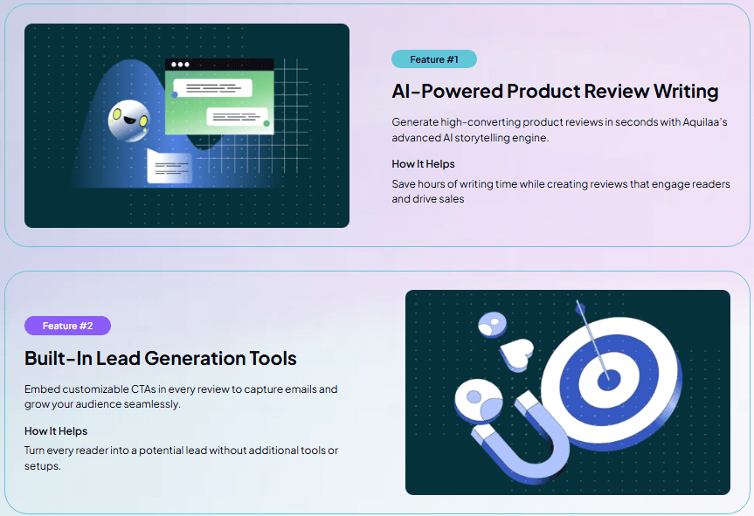Click the three dots in the illustrated window's title bar
This screenshot has width=754, height=516.
180,65
